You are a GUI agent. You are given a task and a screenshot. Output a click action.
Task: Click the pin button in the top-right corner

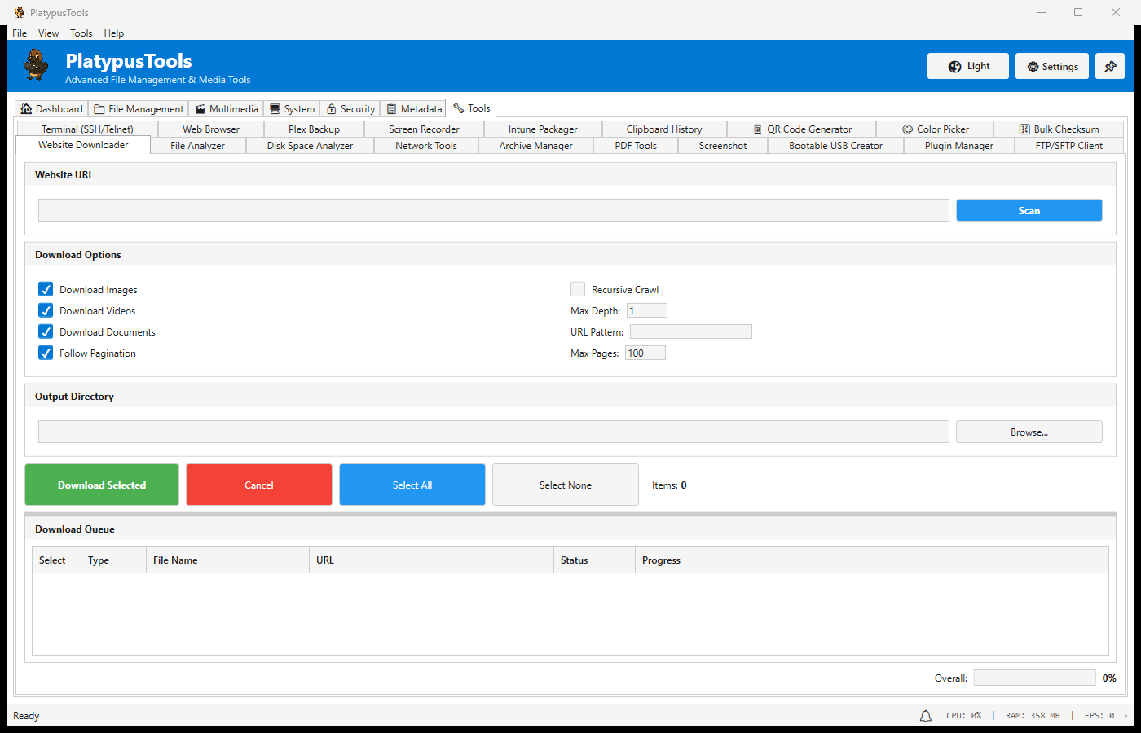tap(1110, 66)
